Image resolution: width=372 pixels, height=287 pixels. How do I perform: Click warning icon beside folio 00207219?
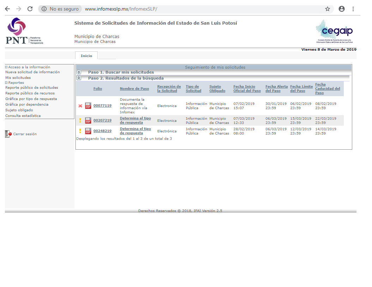(80, 120)
